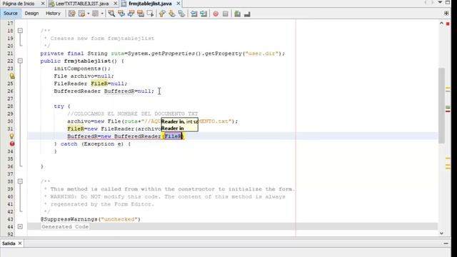Image resolution: width=457 pixels, height=257 pixels.
Task: Click the word 'catch' on line 33
Action: pyautogui.click(x=69, y=144)
